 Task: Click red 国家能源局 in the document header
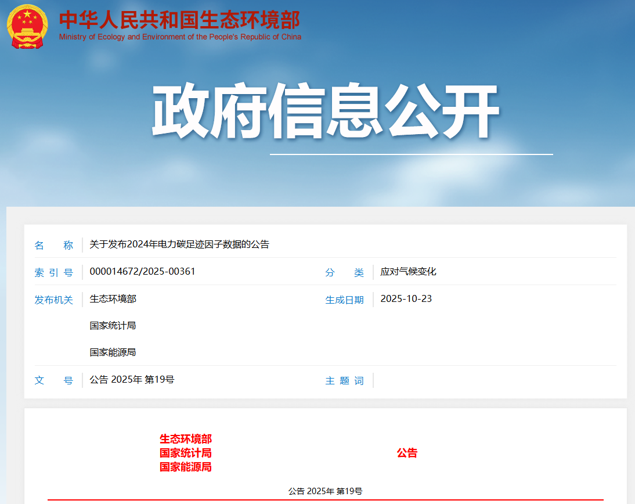coord(185,467)
